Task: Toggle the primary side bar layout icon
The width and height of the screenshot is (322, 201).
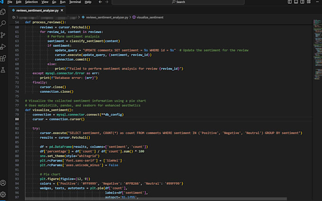Action: (289, 2)
